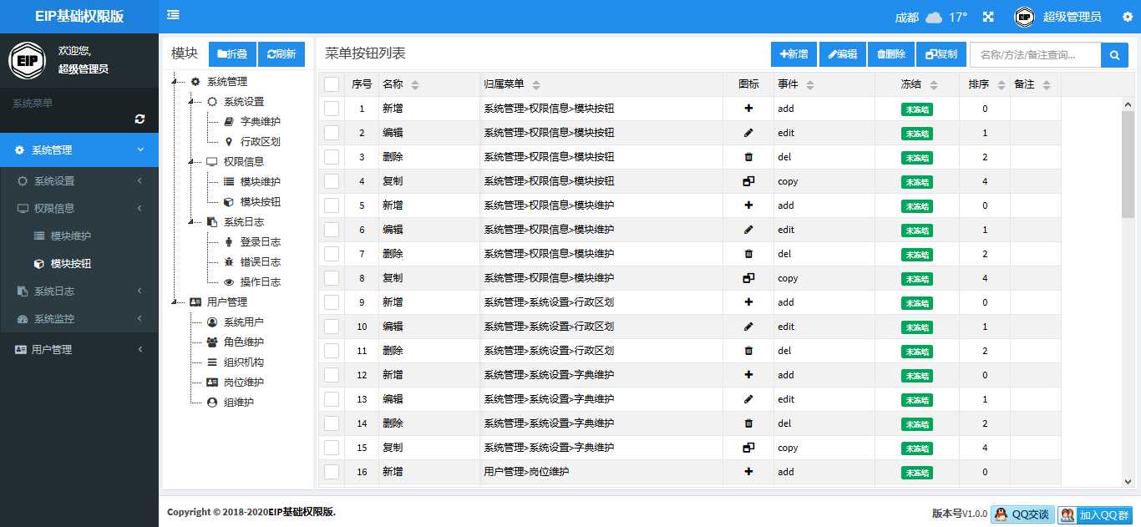Click the book icon beside 字典维护
The height and width of the screenshot is (527, 1141).
[229, 122]
